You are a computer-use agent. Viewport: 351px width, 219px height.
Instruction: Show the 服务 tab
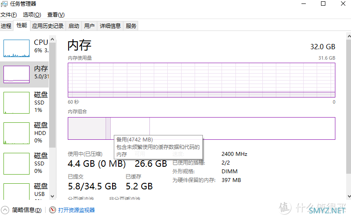(x=131, y=26)
